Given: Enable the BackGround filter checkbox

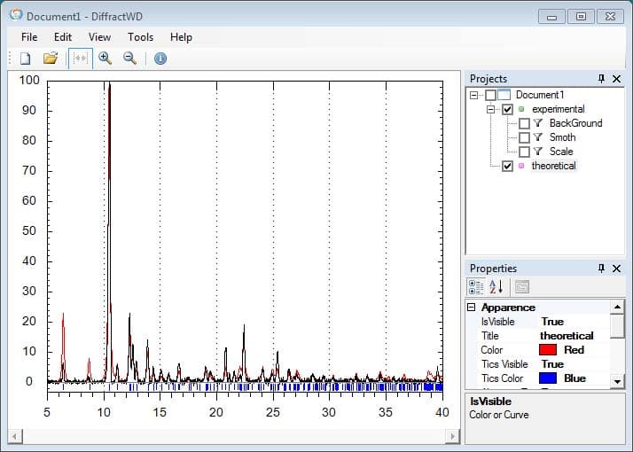Looking at the screenshot, I should 524,123.
